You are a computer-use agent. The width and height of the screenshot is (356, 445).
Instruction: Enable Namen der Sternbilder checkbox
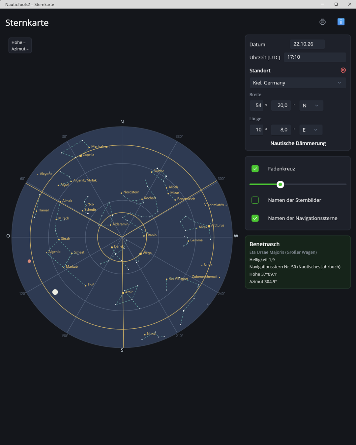click(255, 200)
